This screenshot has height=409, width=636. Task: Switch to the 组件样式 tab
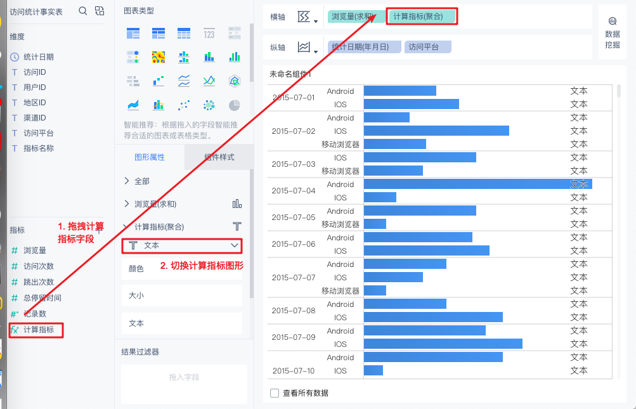pos(219,157)
